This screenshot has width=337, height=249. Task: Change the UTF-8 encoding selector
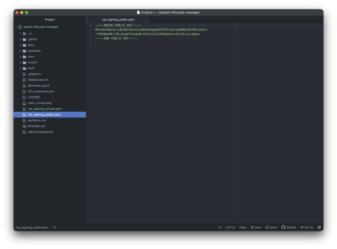point(230,227)
